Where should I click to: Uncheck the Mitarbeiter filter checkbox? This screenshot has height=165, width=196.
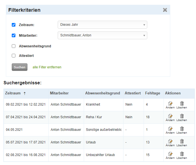coord(14,35)
